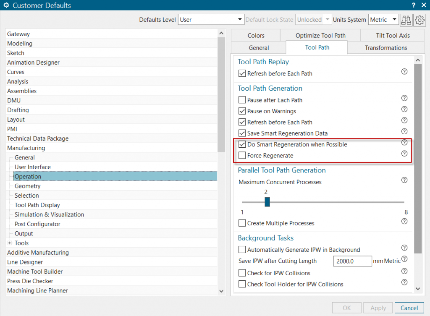Viewport: 430px width, 316px height.
Task: Toggle Automatically Generate IPW in Background
Action: point(242,250)
